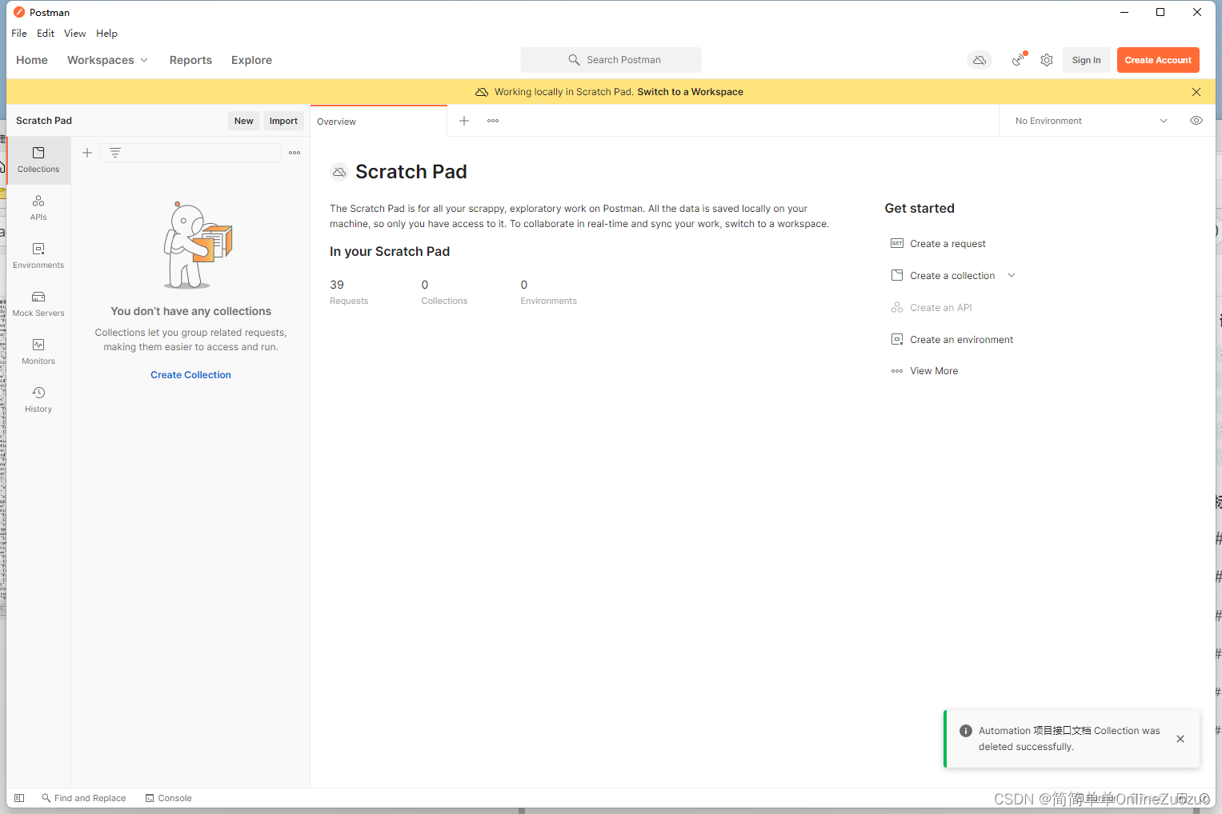Image resolution: width=1222 pixels, height=814 pixels.
Task: Select the Overview tab
Action: pos(379,122)
